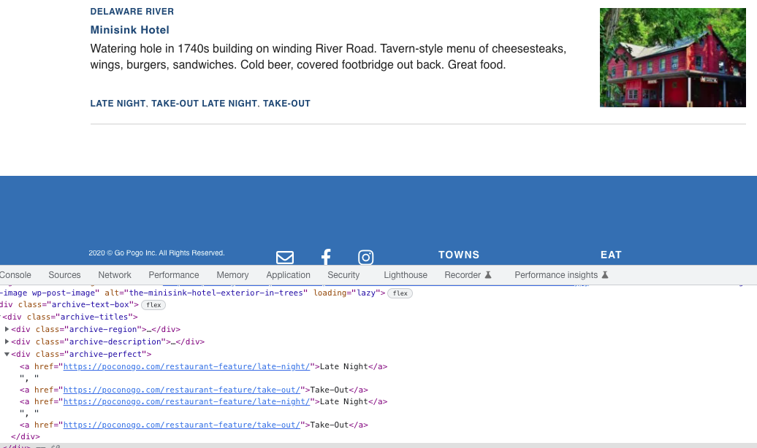The image size is (757, 448).
Task: Open first take-out href URL in DOM
Action: pyautogui.click(x=181, y=390)
